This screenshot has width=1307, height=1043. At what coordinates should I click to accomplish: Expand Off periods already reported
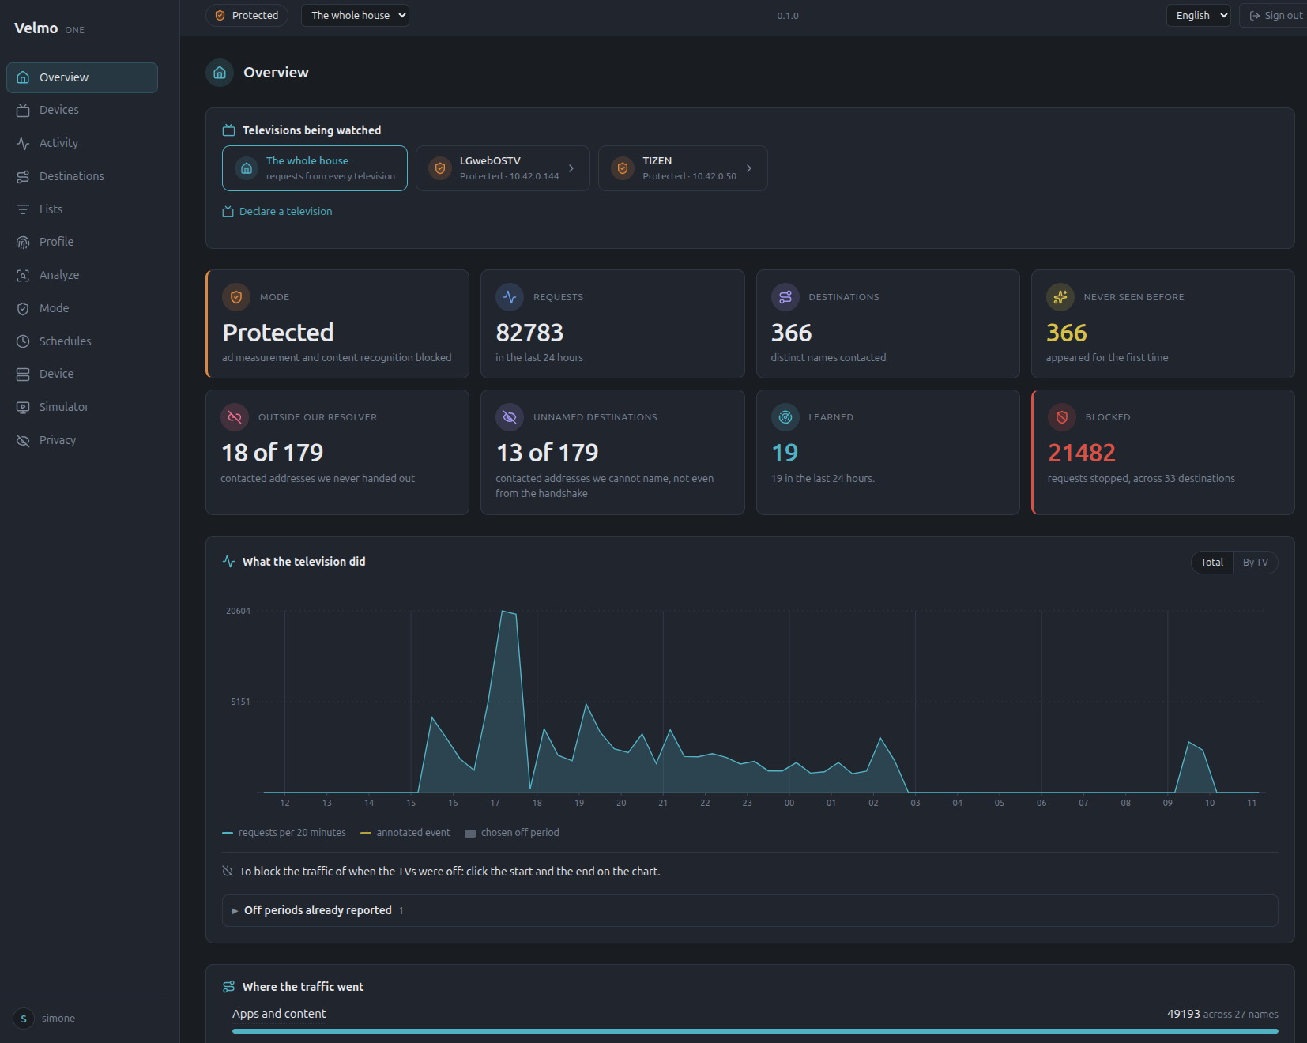click(x=750, y=910)
